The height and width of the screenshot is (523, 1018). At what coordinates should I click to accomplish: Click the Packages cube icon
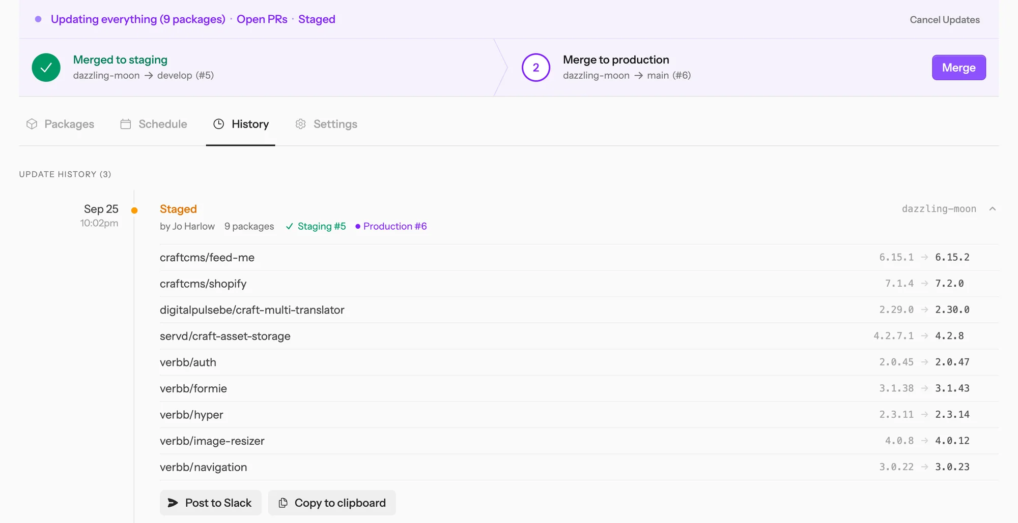[x=32, y=124]
